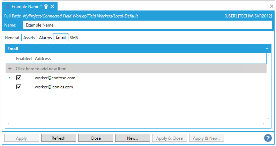Image resolution: width=276 pixels, height=146 pixels.
Task: Uncheck the worker@iconics.com enabled checkbox
Action: point(19,87)
